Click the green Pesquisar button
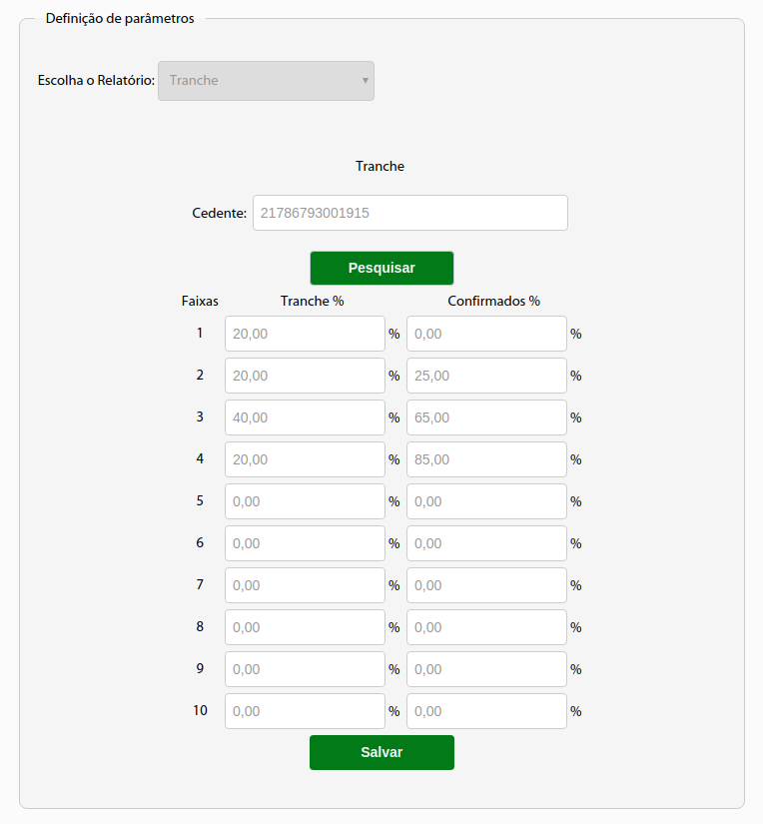The width and height of the screenshot is (763, 824). pos(381,268)
